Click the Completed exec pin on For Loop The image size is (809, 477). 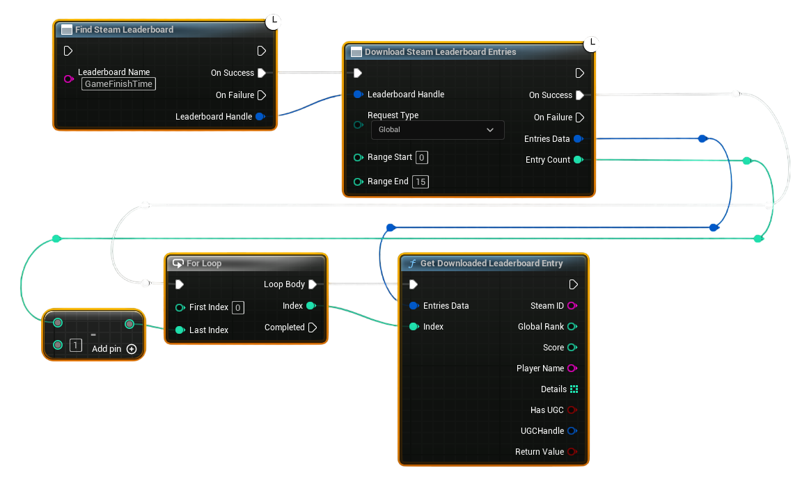[x=313, y=327]
